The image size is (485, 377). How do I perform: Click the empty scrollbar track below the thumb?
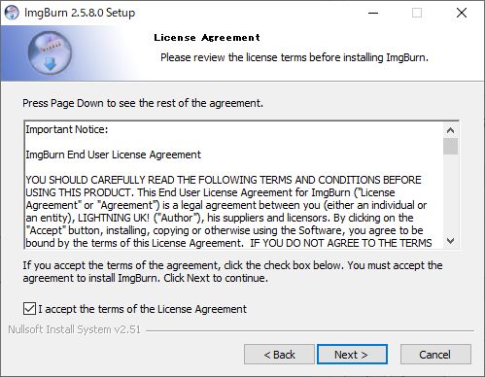(450, 193)
